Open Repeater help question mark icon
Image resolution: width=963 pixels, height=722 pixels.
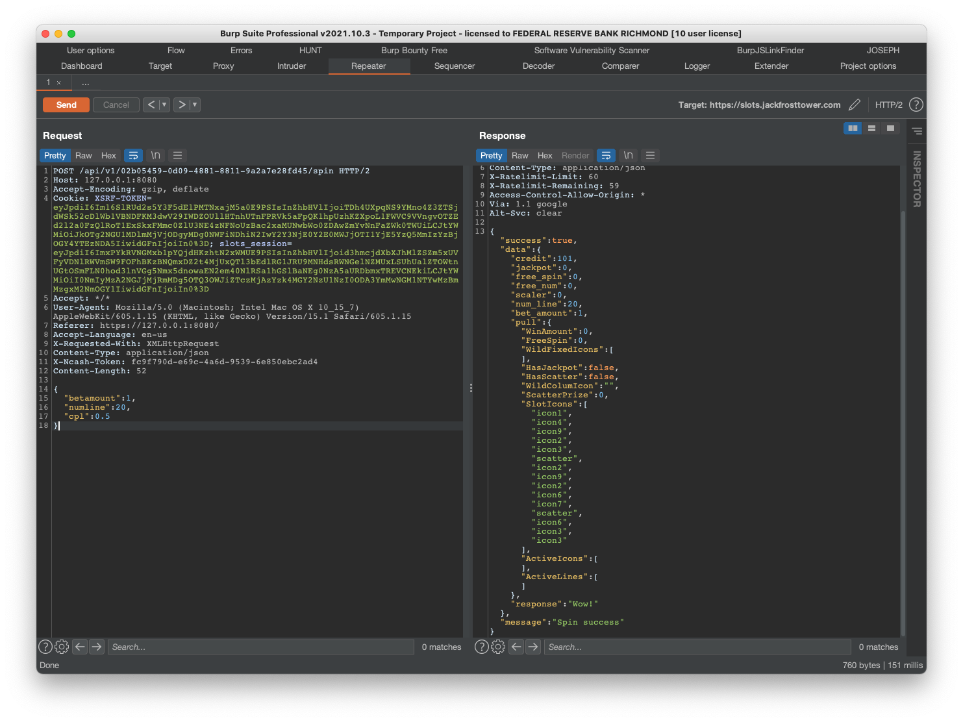[x=916, y=105]
